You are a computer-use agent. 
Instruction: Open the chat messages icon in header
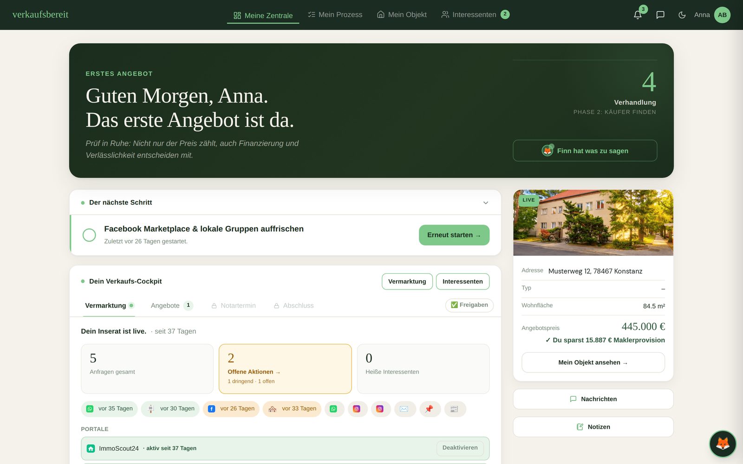click(660, 15)
